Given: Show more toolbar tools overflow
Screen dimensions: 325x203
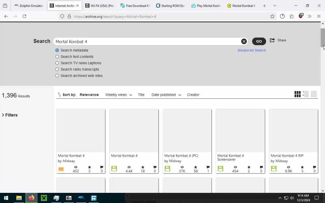Looking at the screenshot, I should (310, 16).
